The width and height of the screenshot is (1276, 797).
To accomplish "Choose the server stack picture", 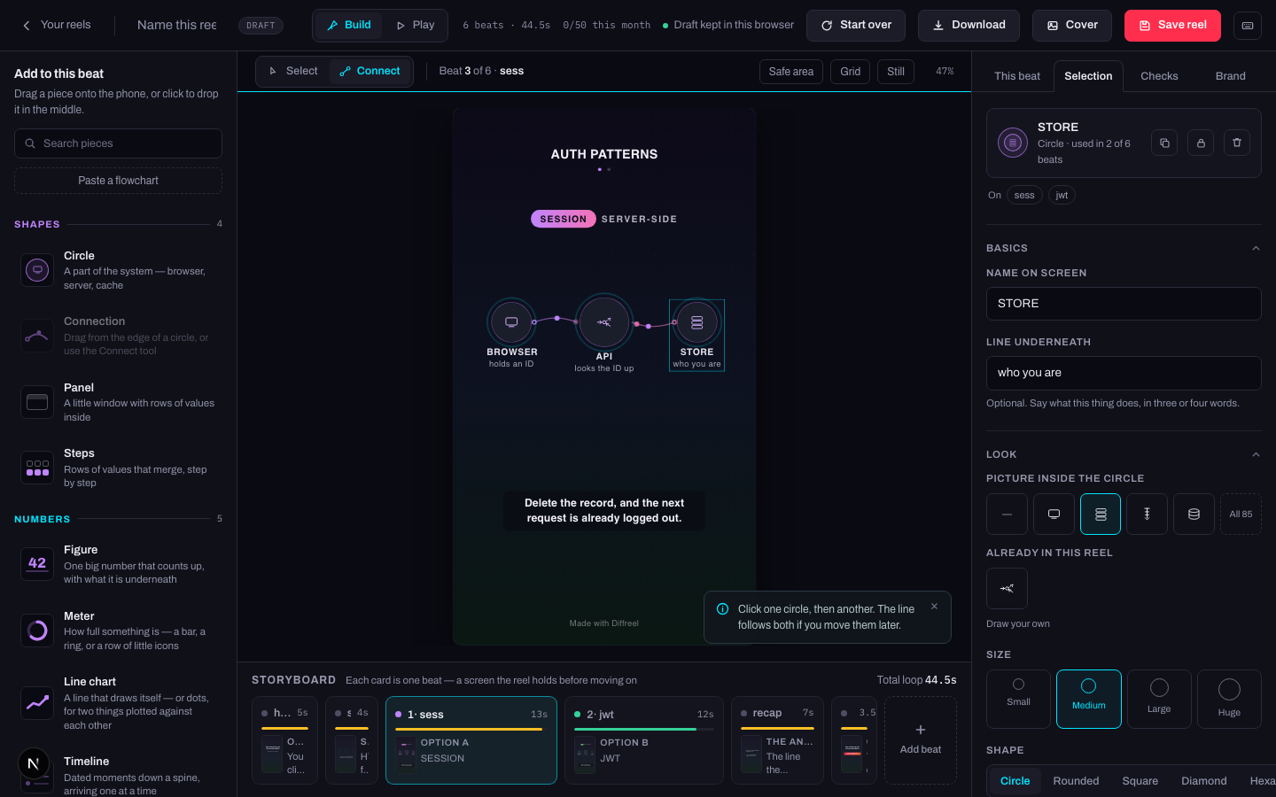I will (1101, 514).
